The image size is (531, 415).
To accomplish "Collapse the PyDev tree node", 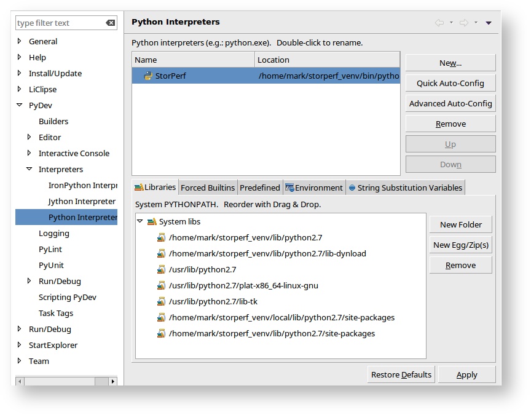I will click(20, 106).
